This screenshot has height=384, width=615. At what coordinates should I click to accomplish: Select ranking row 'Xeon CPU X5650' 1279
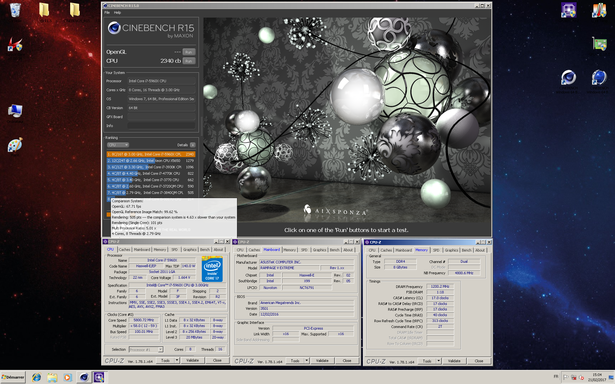click(151, 161)
